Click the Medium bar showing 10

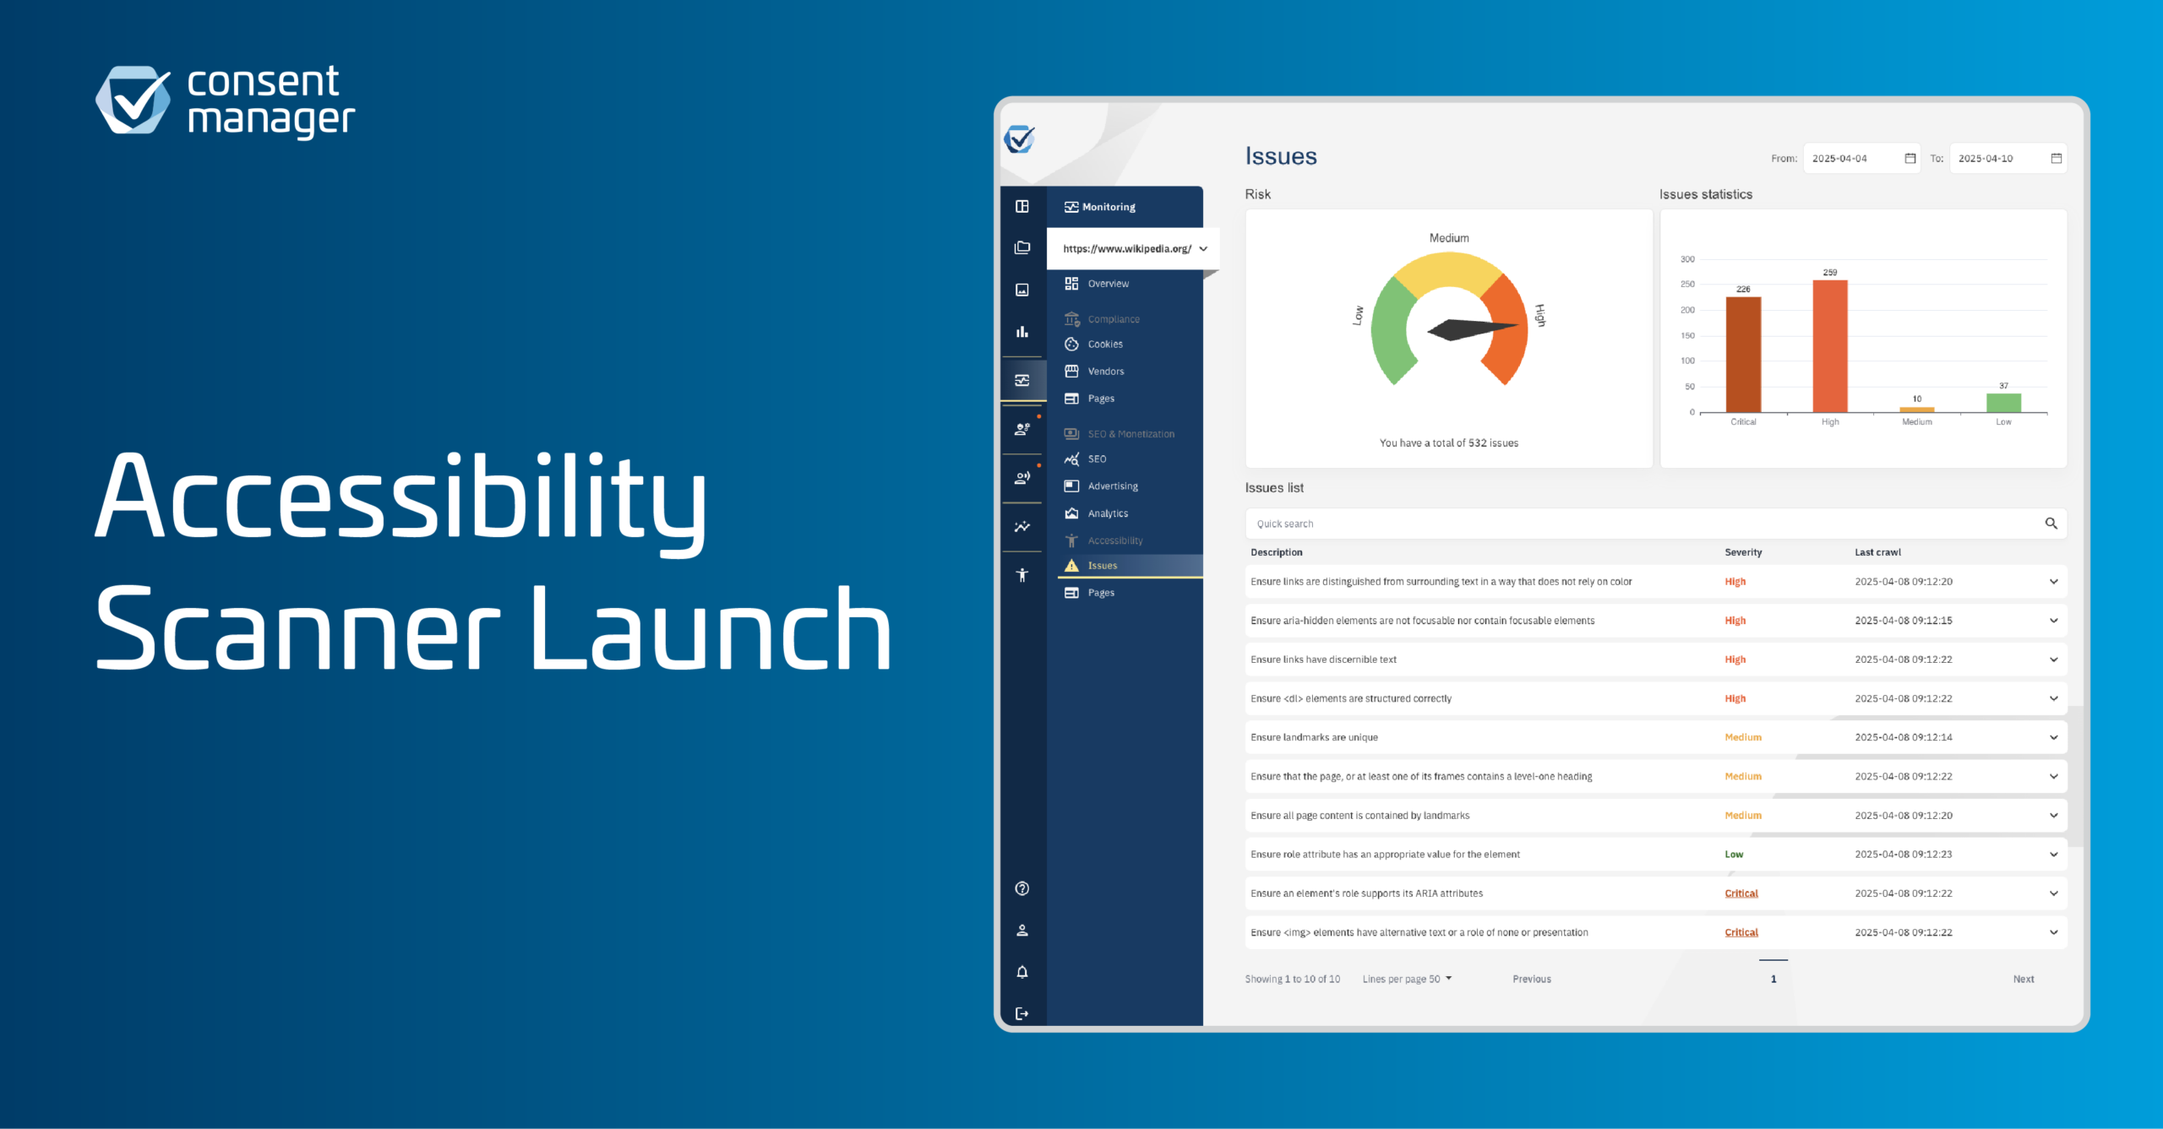click(1917, 410)
